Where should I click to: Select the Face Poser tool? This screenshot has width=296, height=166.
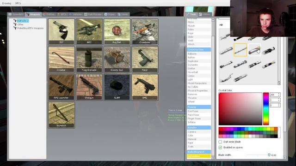point(199,115)
